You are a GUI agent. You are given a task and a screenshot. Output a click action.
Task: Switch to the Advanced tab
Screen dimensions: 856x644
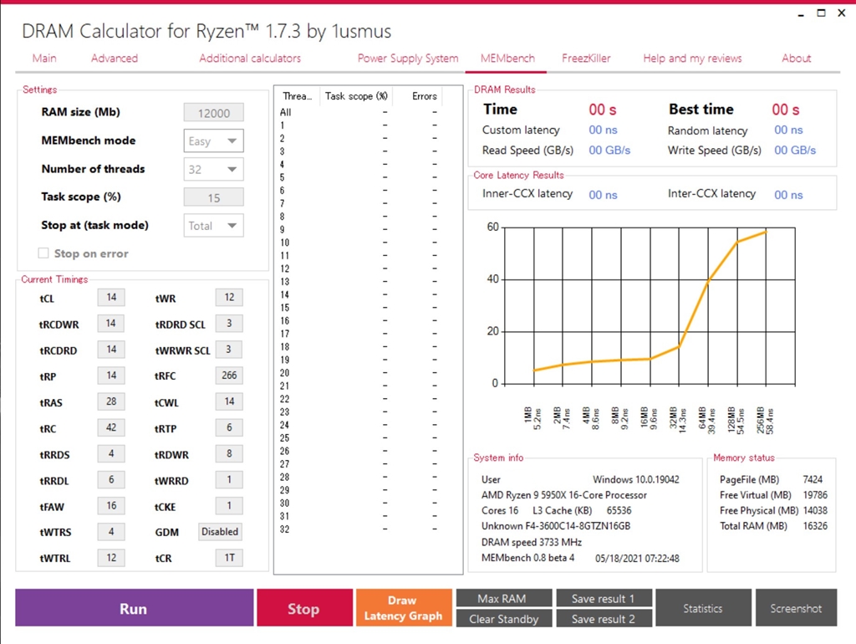point(114,59)
